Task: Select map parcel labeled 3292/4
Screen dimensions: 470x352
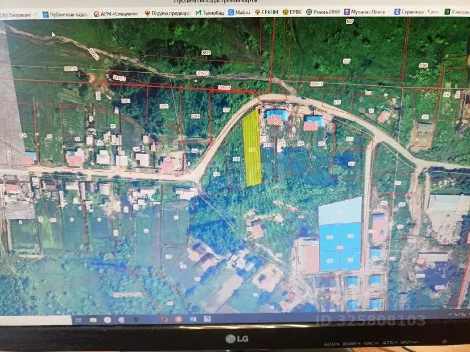Action: tap(70, 69)
